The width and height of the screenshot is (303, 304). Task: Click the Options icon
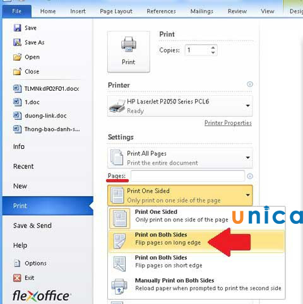point(17,263)
